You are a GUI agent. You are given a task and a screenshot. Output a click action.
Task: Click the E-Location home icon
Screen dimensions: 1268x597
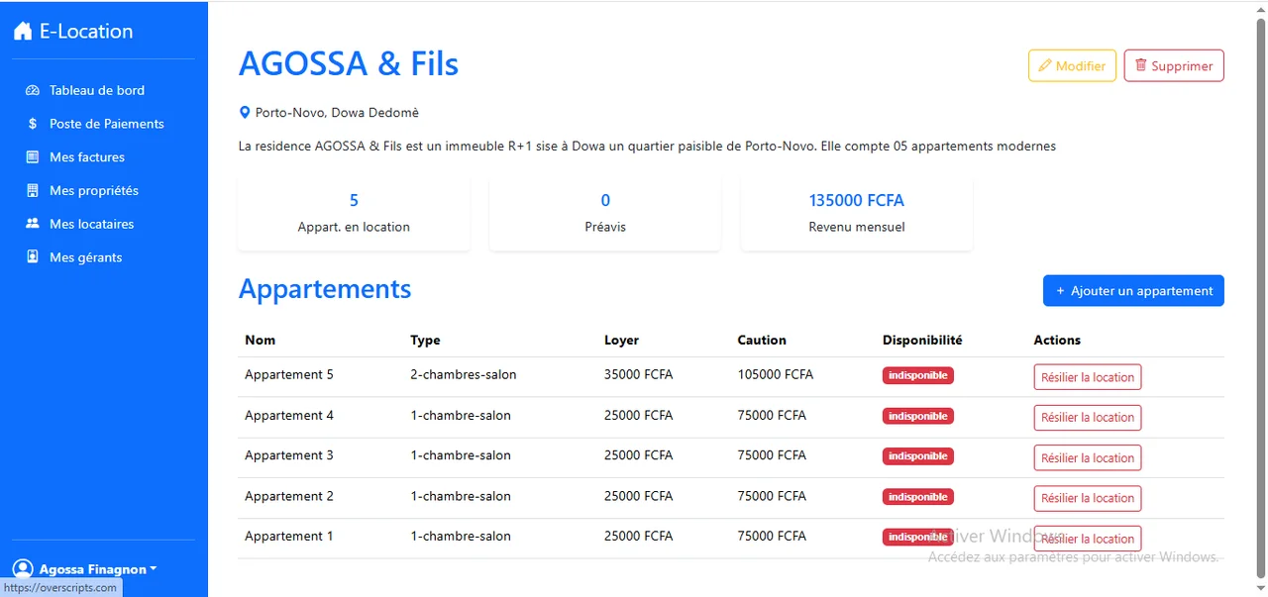tap(23, 32)
